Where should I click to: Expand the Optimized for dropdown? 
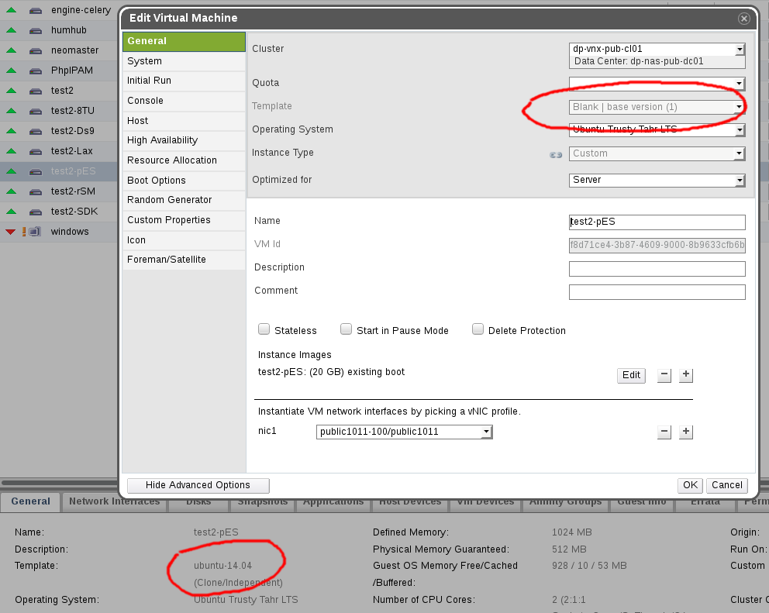pos(740,180)
